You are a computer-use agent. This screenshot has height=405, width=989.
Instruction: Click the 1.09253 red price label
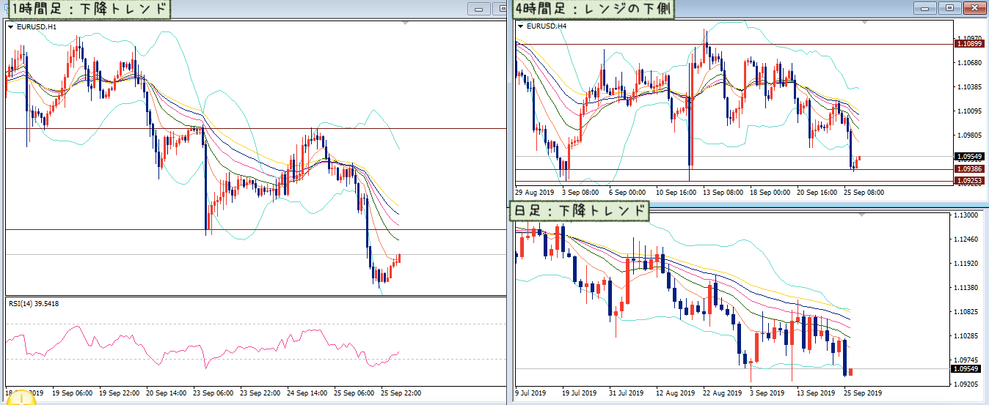[968, 179]
